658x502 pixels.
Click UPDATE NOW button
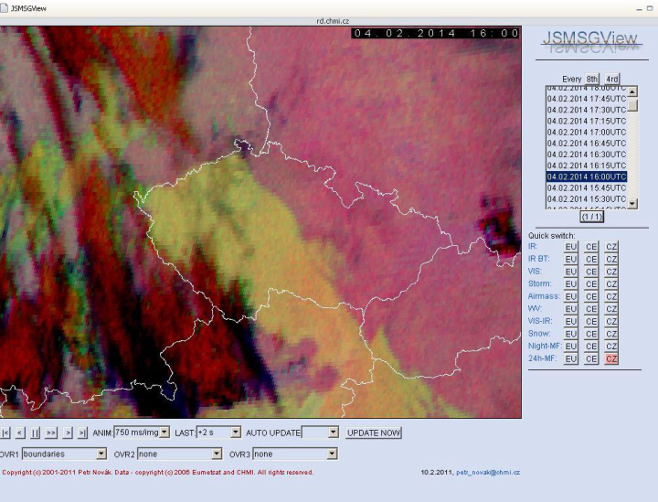(x=374, y=433)
